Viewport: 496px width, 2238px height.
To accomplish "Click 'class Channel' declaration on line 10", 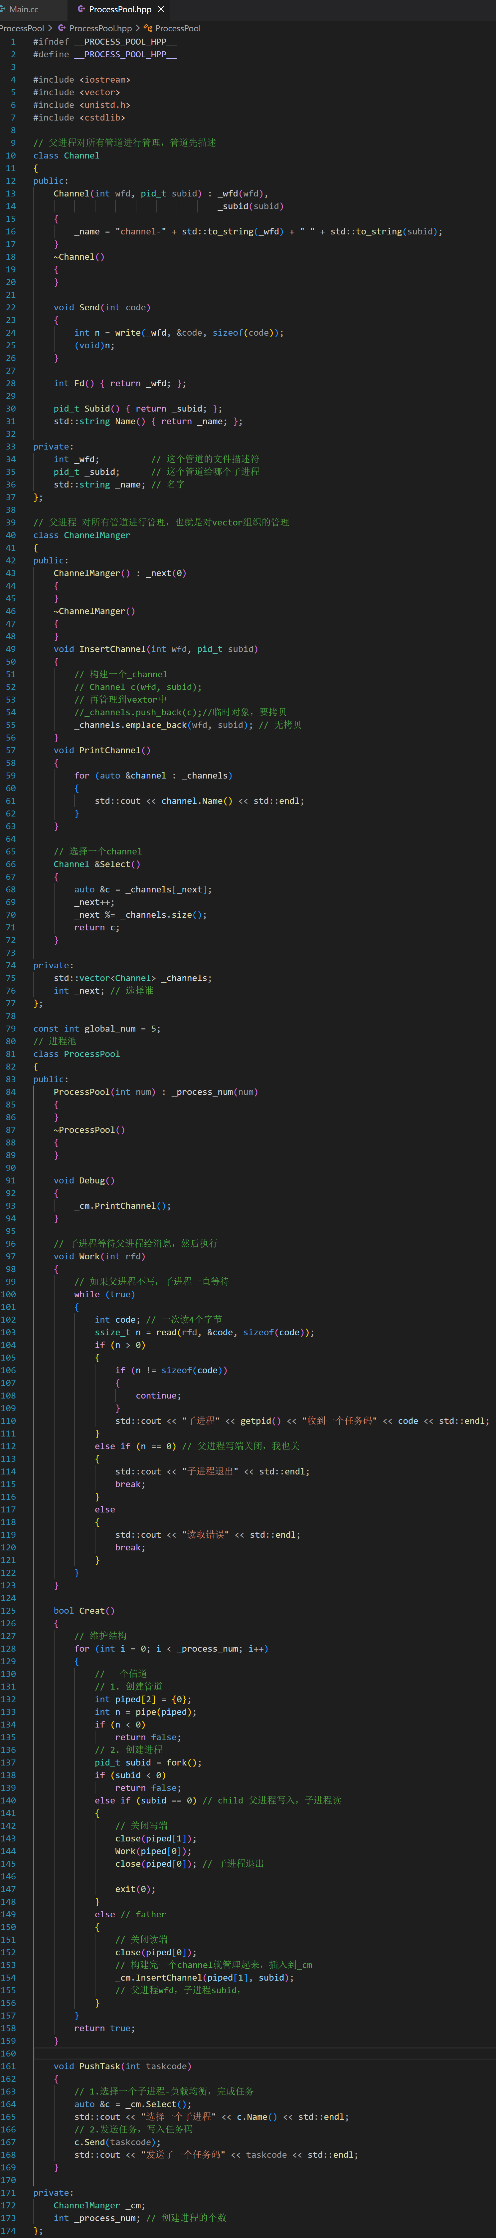I will coord(66,156).
